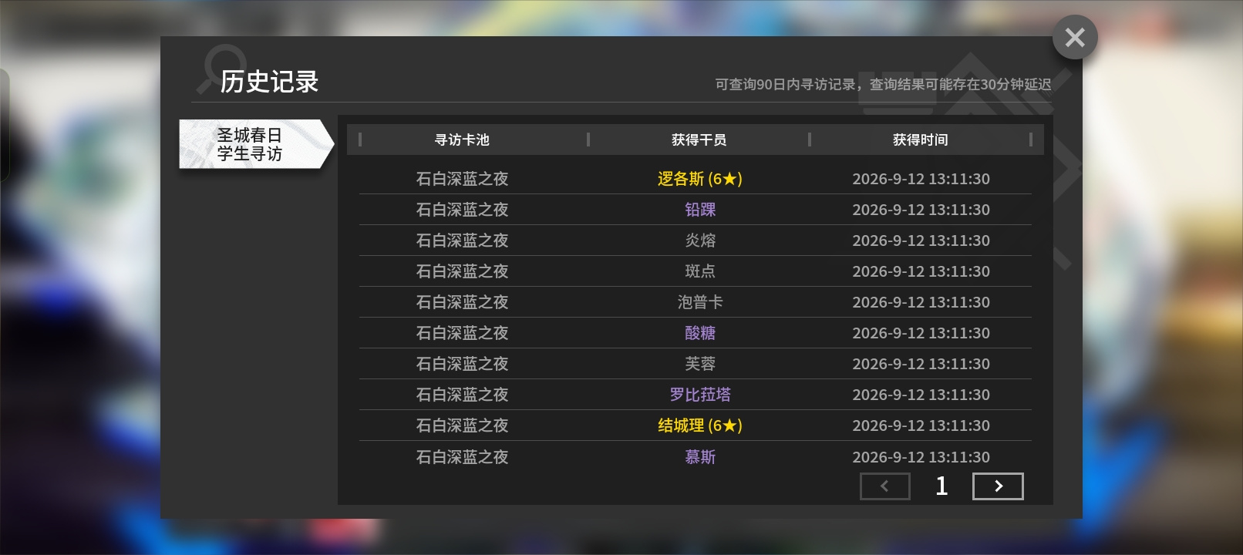Screen dimensions: 1243x555
Task: Click the 寻访卡池 column header
Action: pyautogui.click(x=462, y=140)
